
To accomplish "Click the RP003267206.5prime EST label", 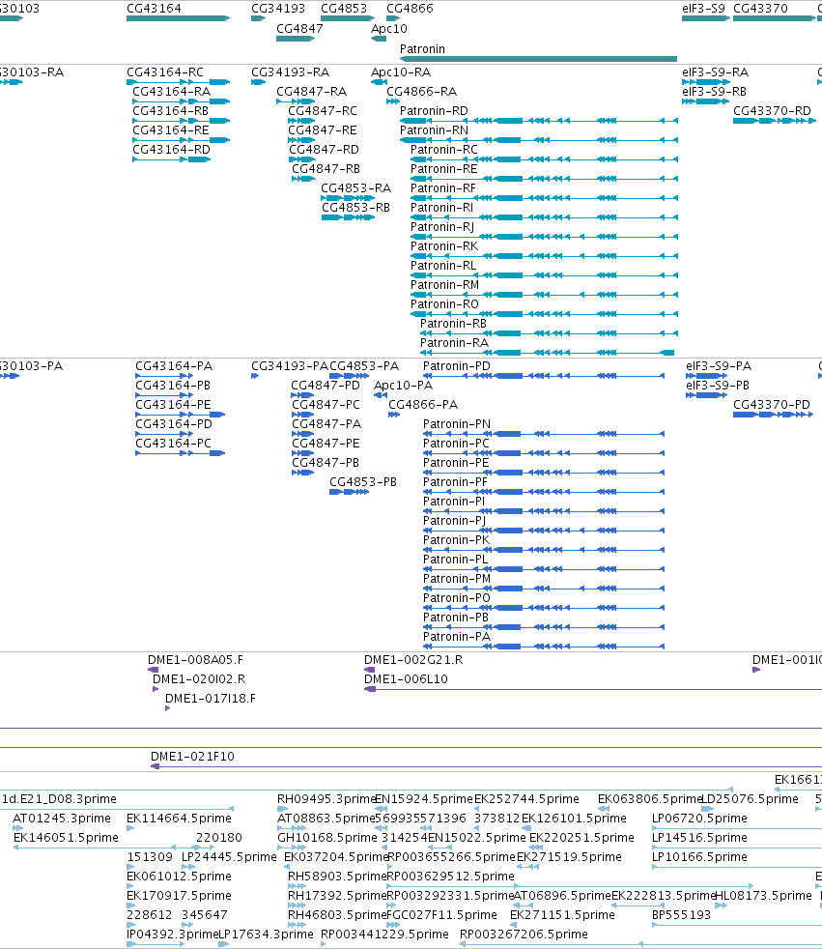I will point(524,935).
